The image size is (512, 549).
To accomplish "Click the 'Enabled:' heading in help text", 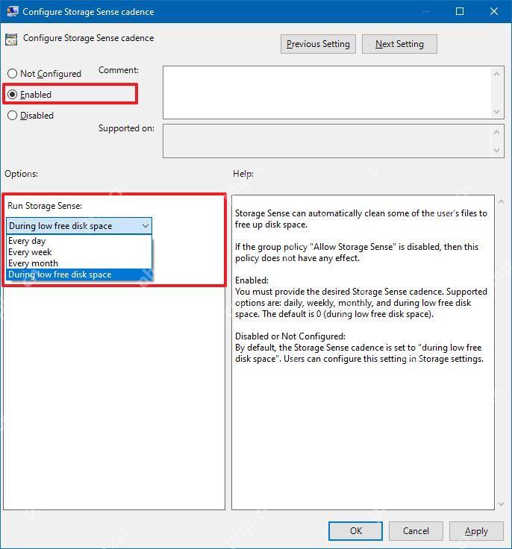I will [x=252, y=280].
